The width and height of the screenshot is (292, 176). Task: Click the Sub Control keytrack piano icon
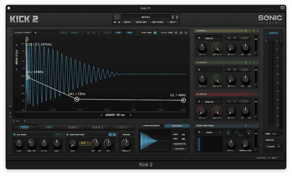pyautogui.click(x=246, y=126)
